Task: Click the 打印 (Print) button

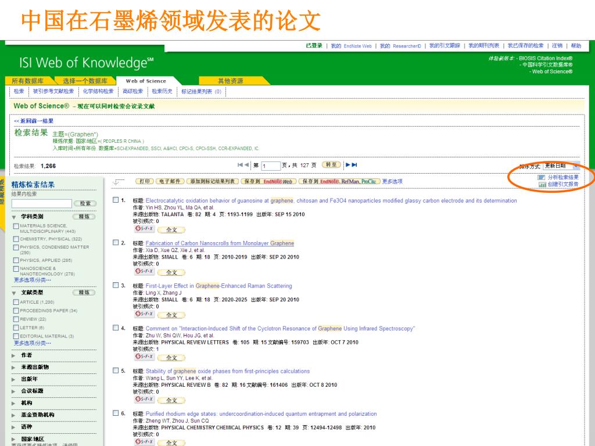Action: (145, 181)
